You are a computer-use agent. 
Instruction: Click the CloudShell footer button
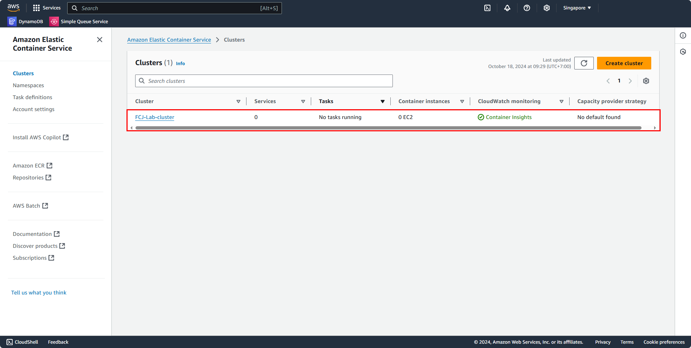(x=22, y=342)
